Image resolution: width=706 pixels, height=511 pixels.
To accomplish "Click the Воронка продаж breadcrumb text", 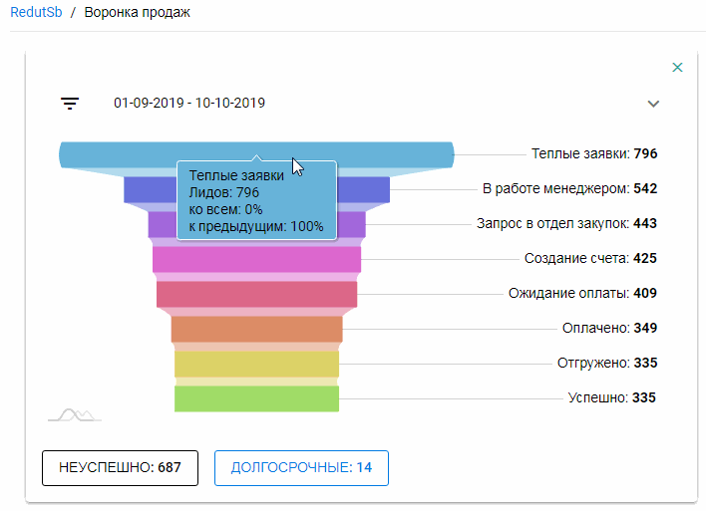I will tap(138, 12).
